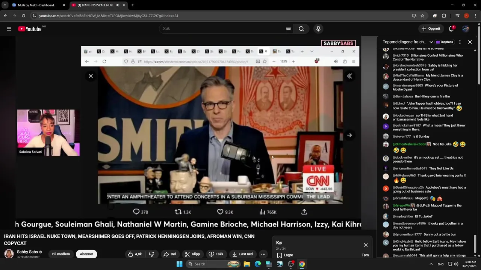Dislike the video with thumbs down
Viewport: 481px width, 270px height.
click(x=152, y=254)
